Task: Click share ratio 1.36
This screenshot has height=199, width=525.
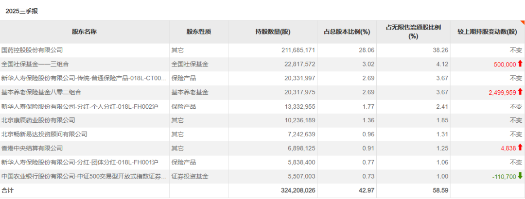Action: [369, 120]
